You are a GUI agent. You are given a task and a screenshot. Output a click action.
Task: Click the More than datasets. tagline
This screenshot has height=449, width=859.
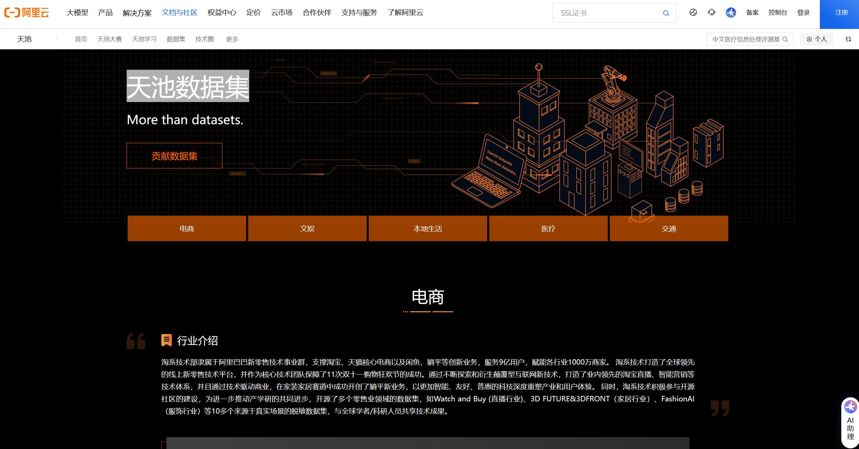185,120
